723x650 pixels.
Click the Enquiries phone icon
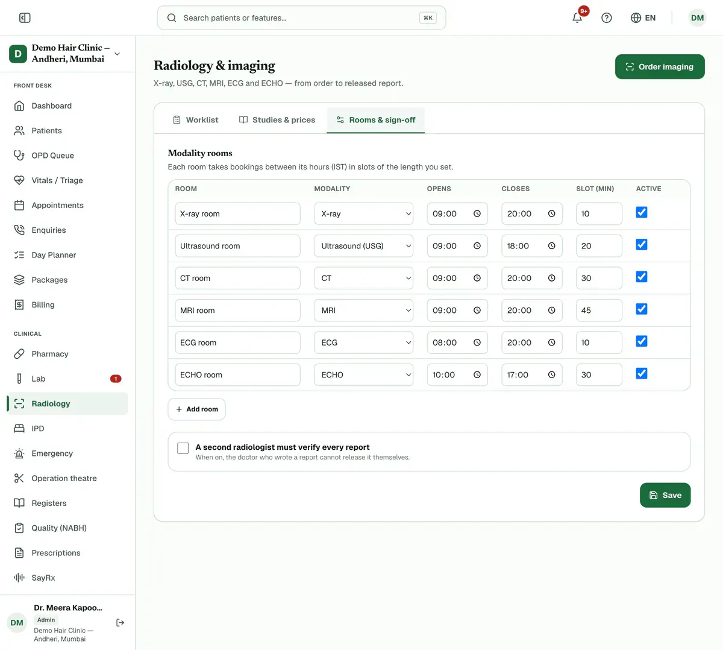point(19,230)
